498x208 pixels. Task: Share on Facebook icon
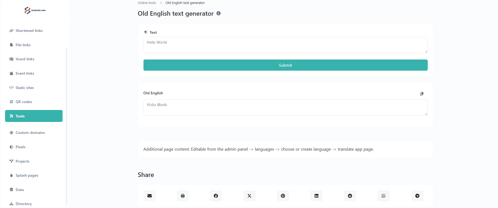pos(216,196)
